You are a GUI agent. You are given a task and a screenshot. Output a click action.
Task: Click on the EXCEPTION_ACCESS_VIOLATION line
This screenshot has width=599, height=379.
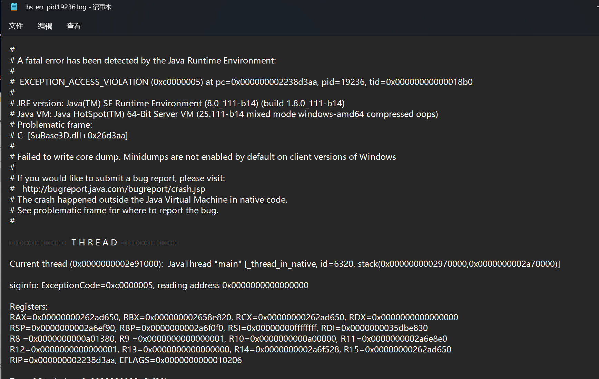pyautogui.click(x=241, y=82)
